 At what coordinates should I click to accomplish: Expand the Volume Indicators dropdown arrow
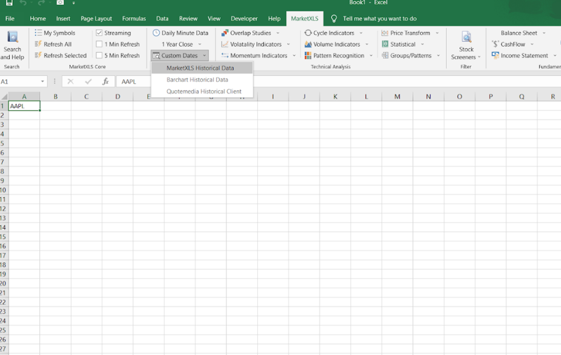coord(367,44)
